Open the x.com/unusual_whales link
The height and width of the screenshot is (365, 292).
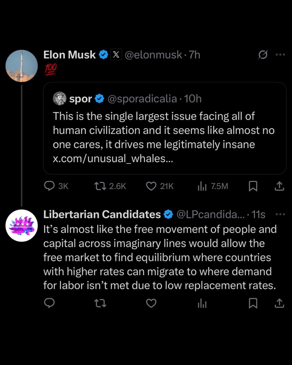pyautogui.click(x=112, y=158)
